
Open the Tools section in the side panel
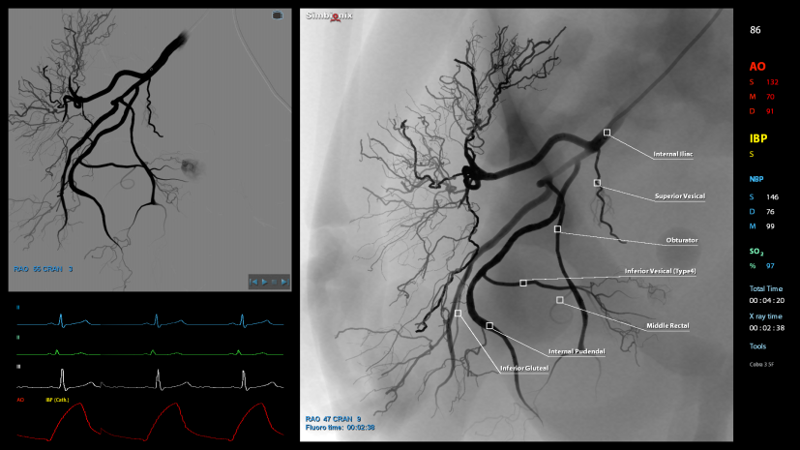pyautogui.click(x=757, y=345)
